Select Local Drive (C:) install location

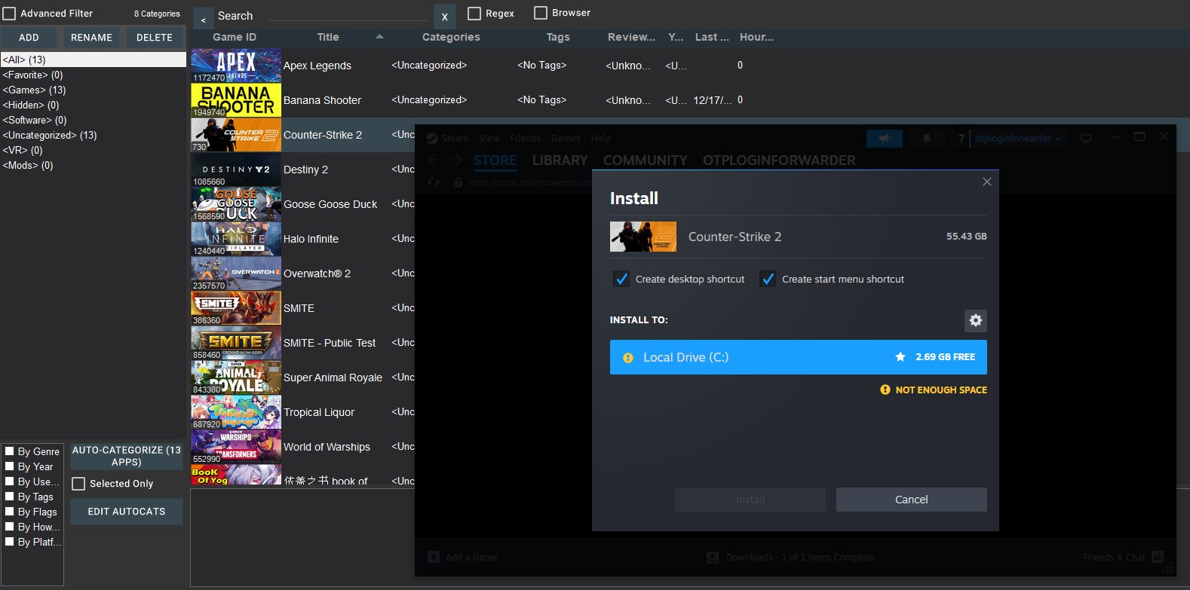754,357
